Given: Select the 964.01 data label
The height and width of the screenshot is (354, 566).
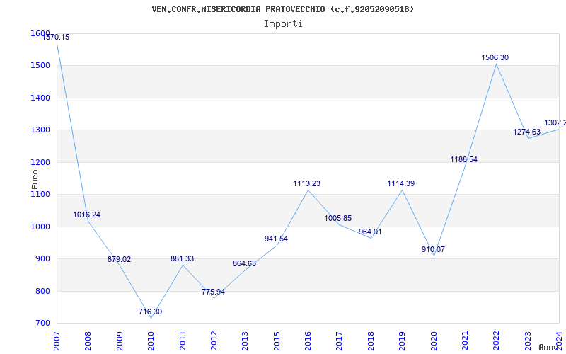Looking at the screenshot, I should click(370, 232).
